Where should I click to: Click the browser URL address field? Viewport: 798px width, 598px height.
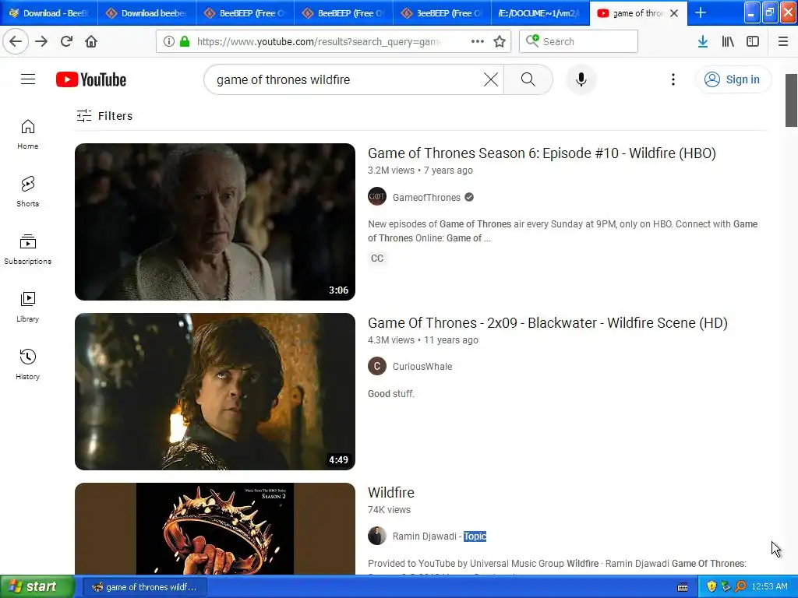[x=318, y=41]
